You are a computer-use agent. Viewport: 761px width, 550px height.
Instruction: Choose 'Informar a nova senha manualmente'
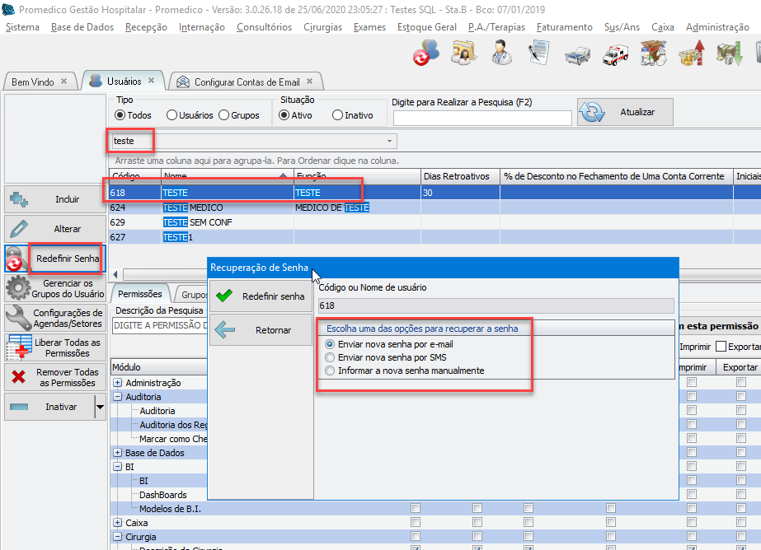coord(331,371)
